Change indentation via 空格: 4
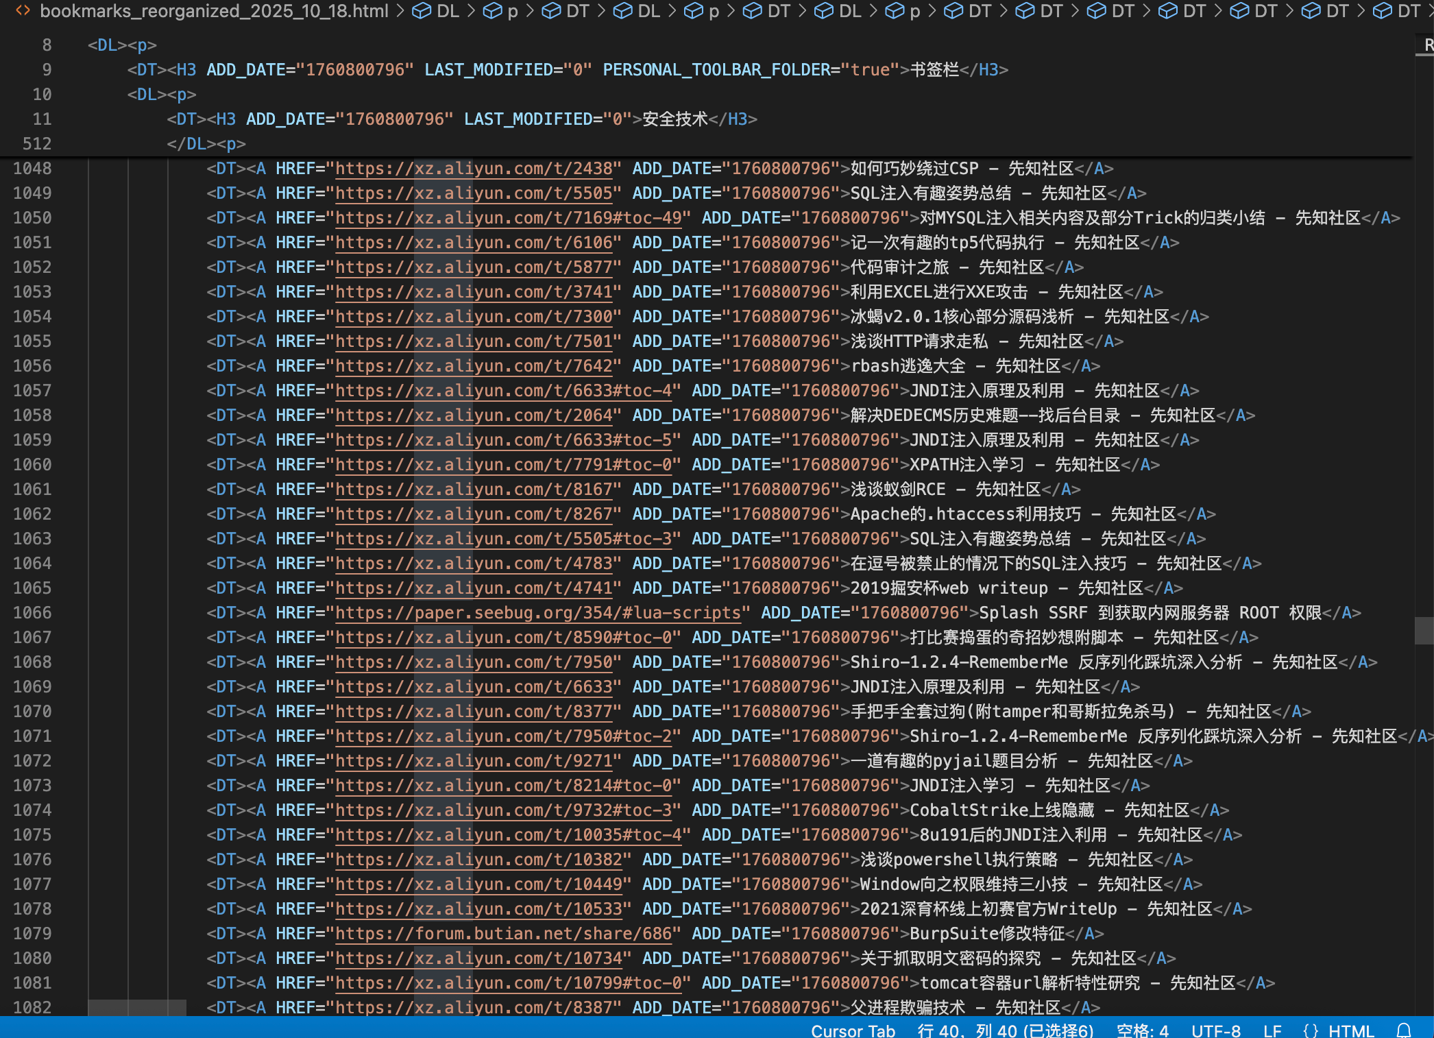Screen dimensions: 1434x1038 (1142, 1030)
